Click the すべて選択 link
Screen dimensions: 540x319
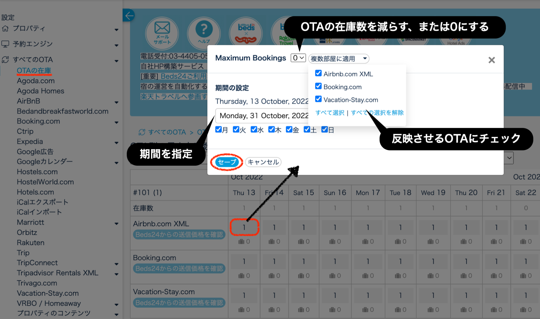pos(330,113)
